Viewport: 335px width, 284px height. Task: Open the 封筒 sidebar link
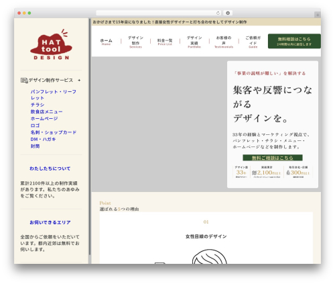tap(35, 146)
